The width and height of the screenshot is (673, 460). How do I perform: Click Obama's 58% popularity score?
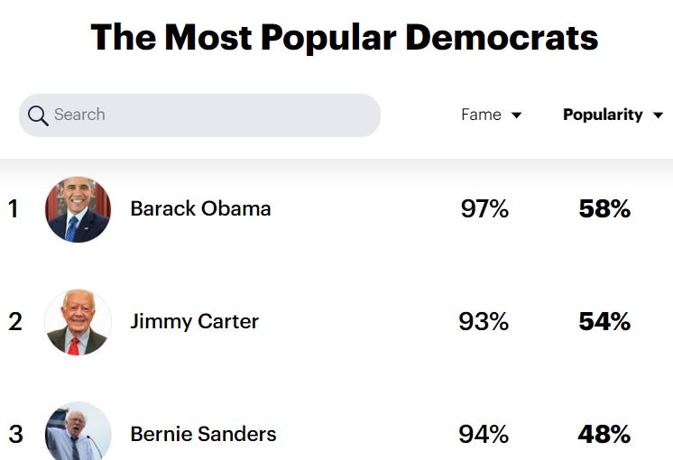pos(604,209)
